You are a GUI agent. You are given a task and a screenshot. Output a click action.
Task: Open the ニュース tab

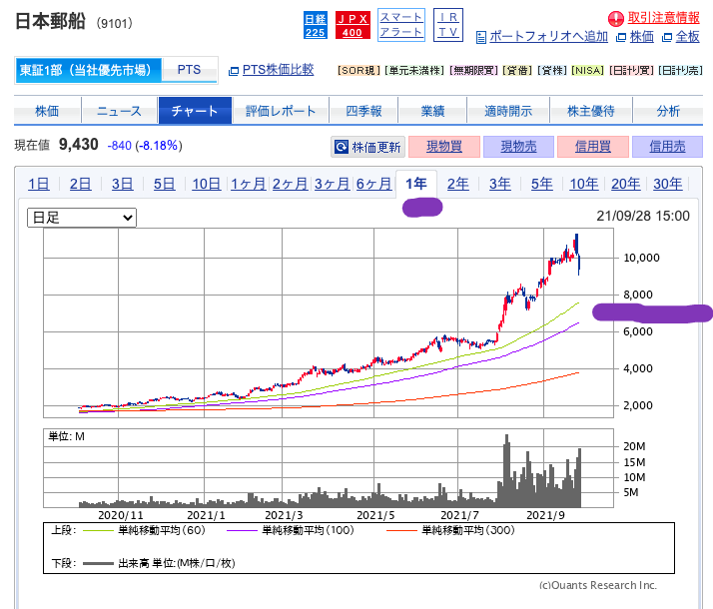click(x=120, y=111)
